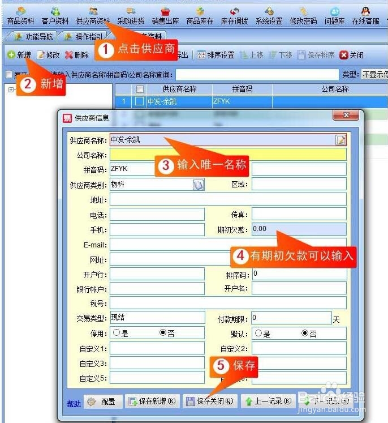Click supplier name query input field
This screenshot has height=423, width=388.
[257, 74]
